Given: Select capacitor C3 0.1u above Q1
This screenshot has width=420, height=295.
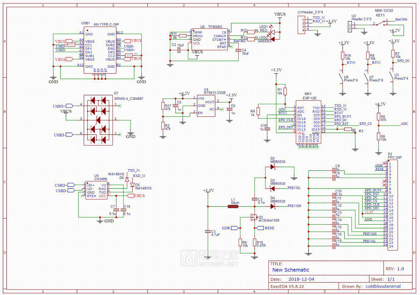Looking at the screenshot, I should coord(254,199).
